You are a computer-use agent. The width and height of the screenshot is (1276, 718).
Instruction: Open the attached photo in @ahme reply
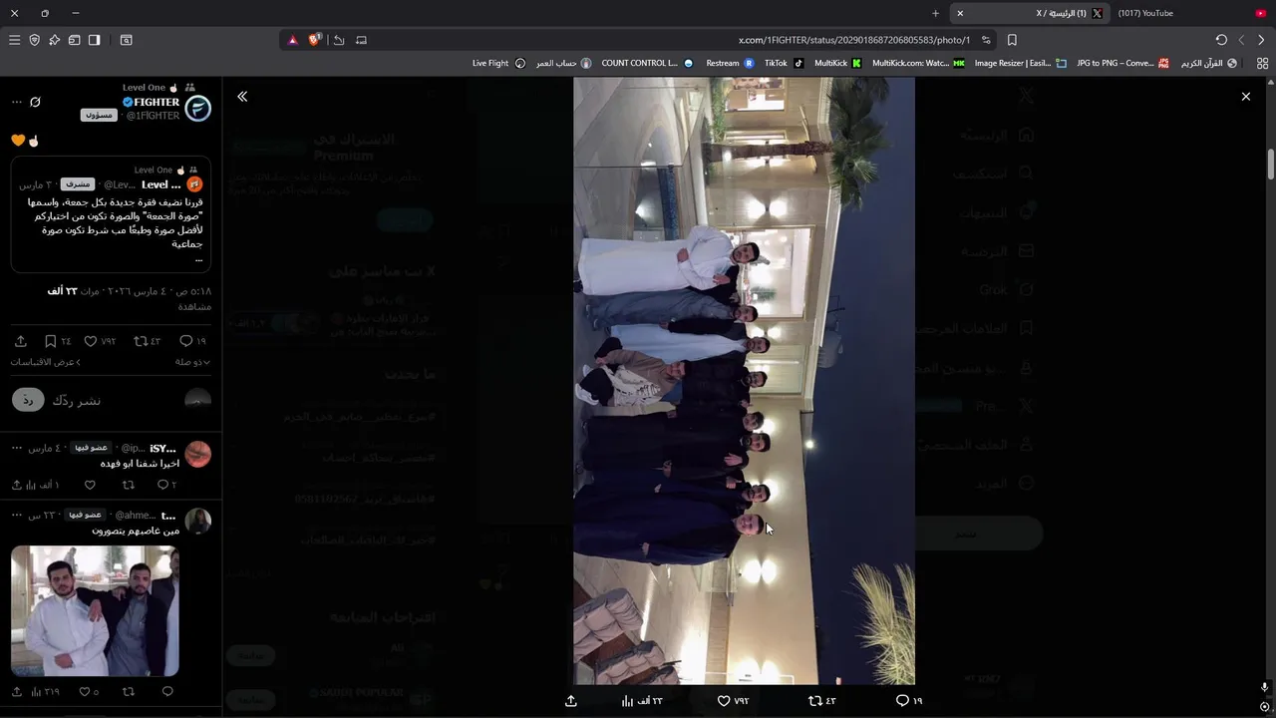[95, 610]
